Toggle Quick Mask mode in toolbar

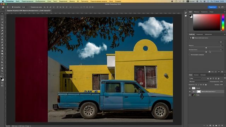2,83
